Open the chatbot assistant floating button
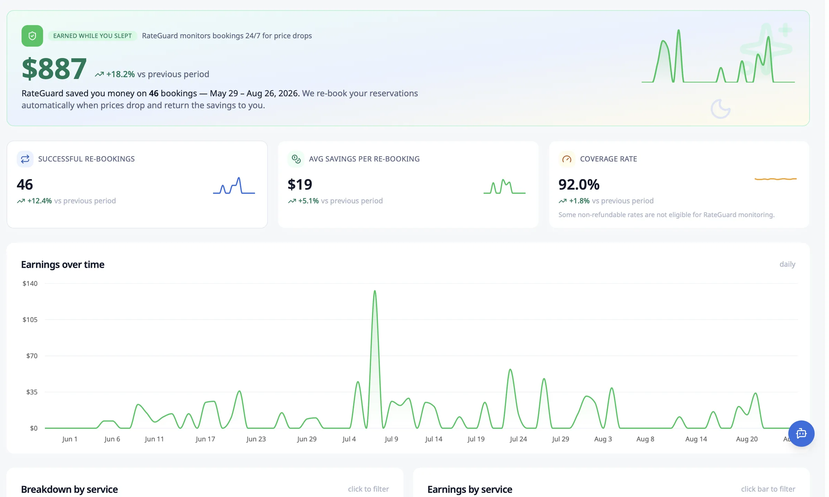Viewport: 829px width, 497px height. [x=801, y=433]
